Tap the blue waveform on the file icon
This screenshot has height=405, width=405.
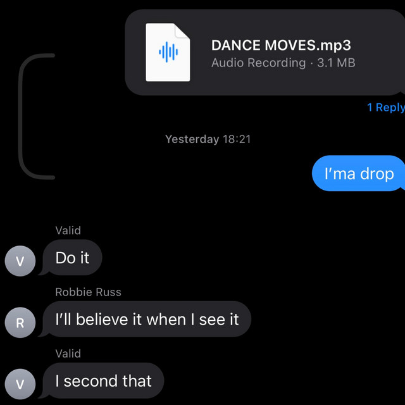click(168, 52)
